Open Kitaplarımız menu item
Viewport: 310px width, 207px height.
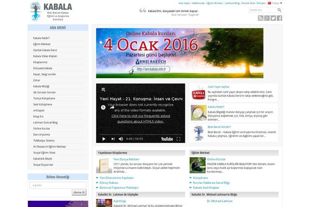(x=40, y=62)
